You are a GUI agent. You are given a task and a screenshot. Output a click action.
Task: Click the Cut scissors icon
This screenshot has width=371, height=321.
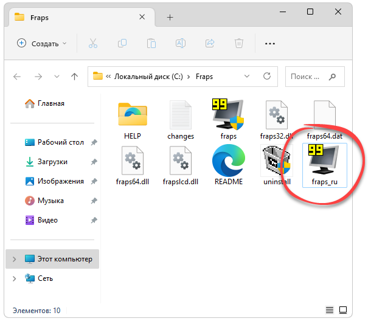93,43
